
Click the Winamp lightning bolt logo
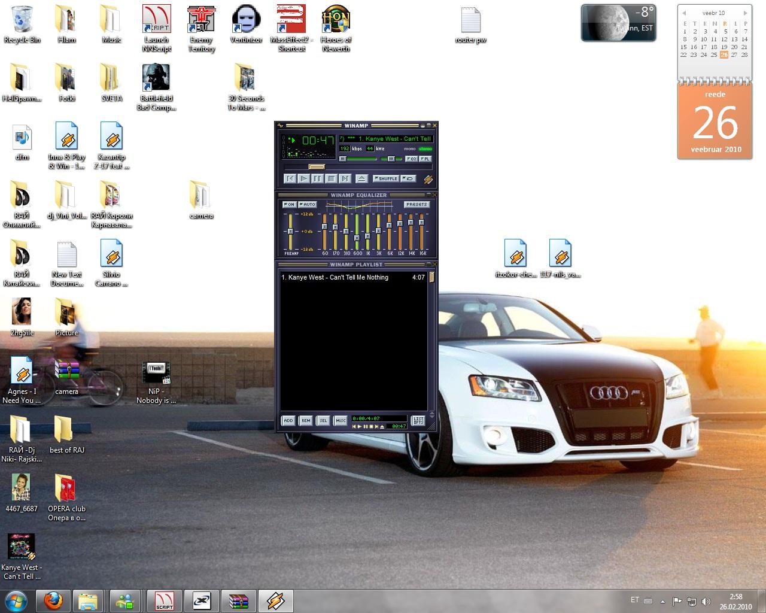pos(428,179)
